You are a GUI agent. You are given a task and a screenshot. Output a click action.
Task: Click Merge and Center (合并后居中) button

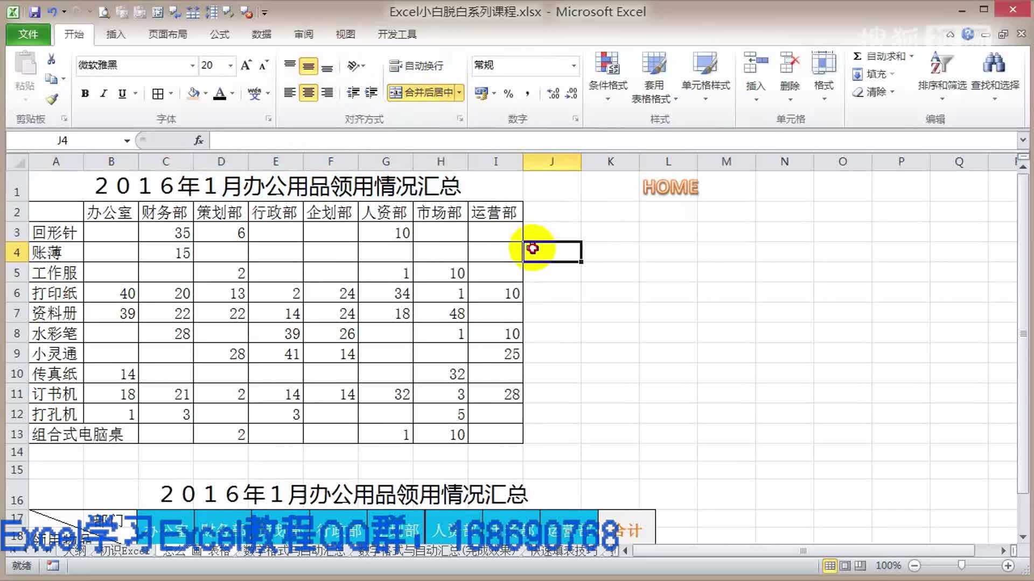click(423, 93)
